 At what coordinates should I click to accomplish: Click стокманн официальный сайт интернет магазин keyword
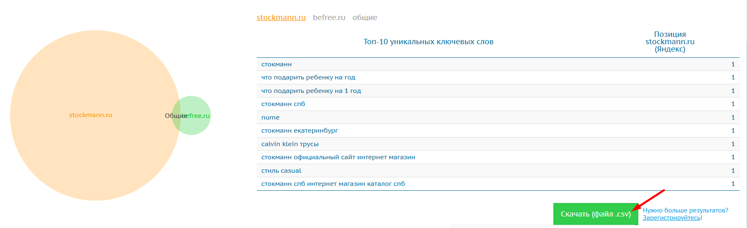338,157
